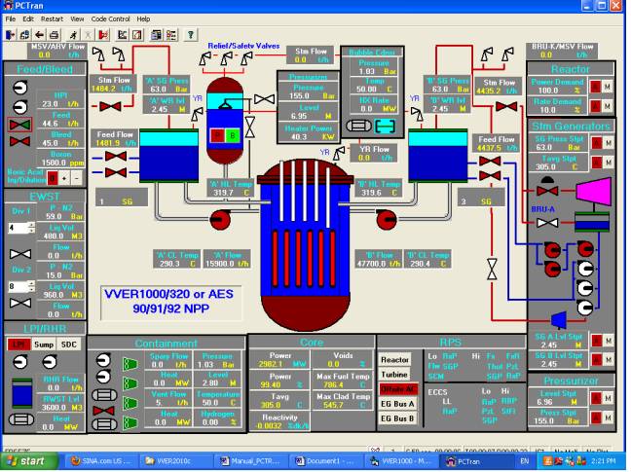Click the Help question mark toolbar icon
Image resolution: width=631 pixels, height=472 pixels.
190,35
